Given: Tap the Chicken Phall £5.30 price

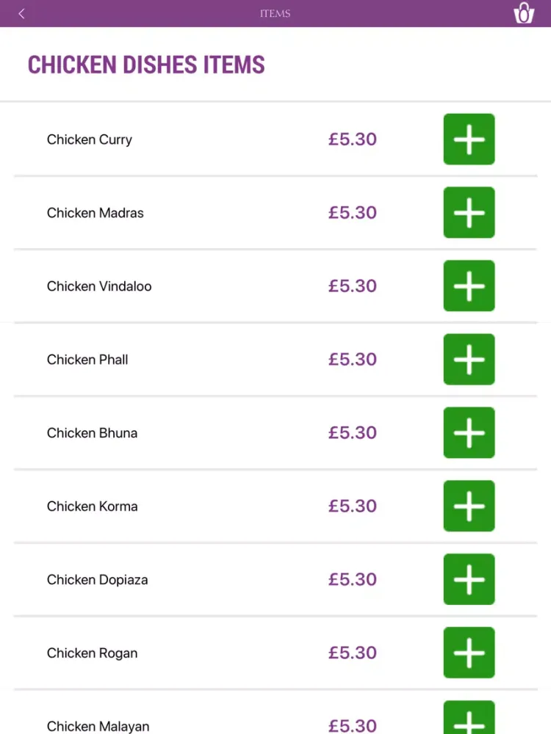Looking at the screenshot, I should (x=353, y=360).
